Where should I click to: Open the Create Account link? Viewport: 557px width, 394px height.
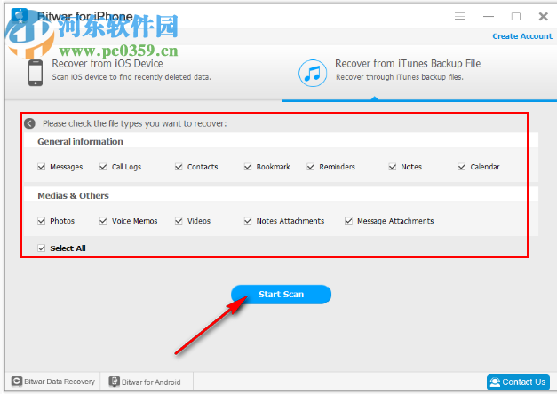click(522, 36)
